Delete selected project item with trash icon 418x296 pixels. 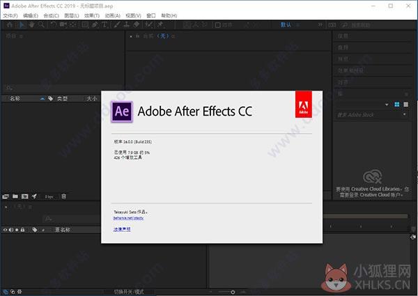(63, 196)
